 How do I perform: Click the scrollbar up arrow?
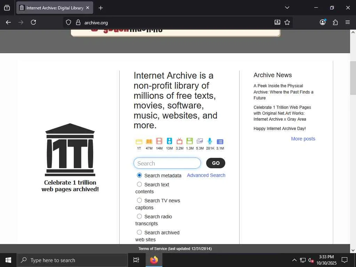pos(353,32)
